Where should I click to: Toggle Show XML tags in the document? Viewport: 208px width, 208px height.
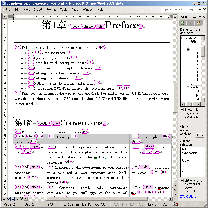coord(182,110)
